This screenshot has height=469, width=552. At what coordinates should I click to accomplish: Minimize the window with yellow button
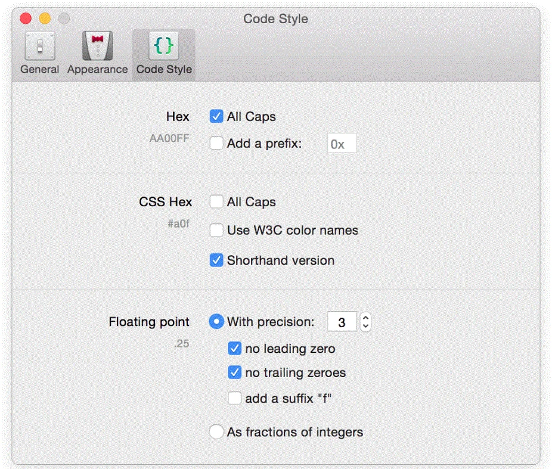(45, 18)
